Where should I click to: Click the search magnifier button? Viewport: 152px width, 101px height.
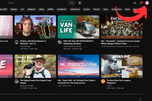click(x=72, y=3)
